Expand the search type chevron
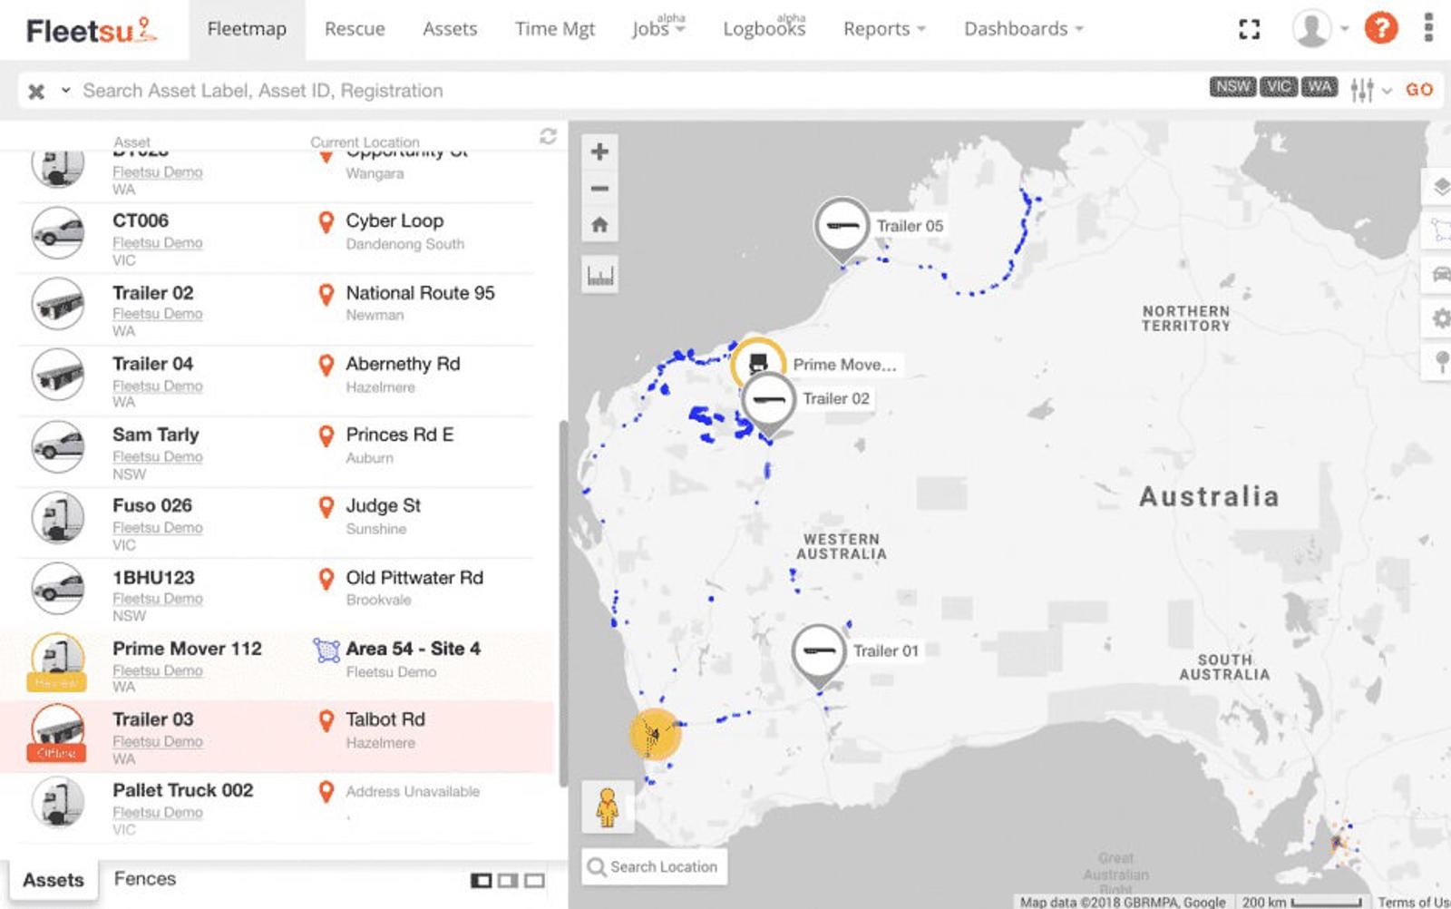The image size is (1451, 909). [65, 90]
